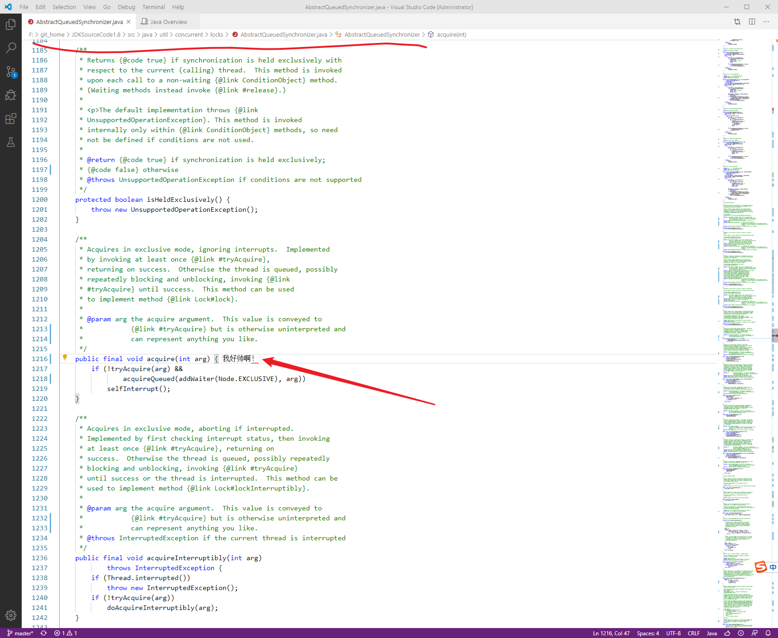Click the info circle status bar icon
The height and width of the screenshot is (638, 778).
pyautogui.click(x=741, y=633)
